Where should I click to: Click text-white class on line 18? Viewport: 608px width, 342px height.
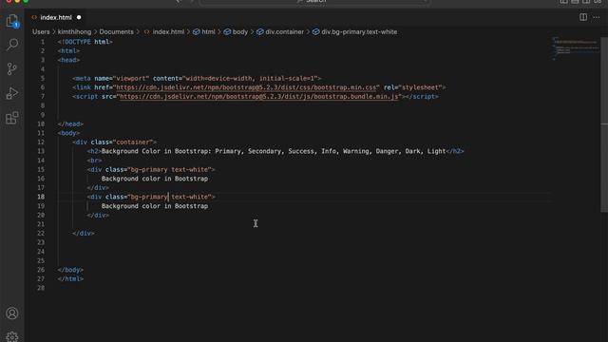[190, 197]
